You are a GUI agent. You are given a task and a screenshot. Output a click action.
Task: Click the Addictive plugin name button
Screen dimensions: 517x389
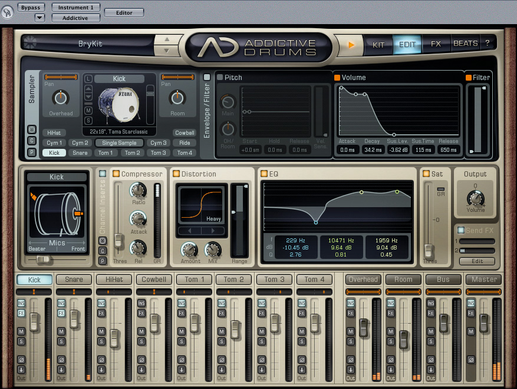75,18
